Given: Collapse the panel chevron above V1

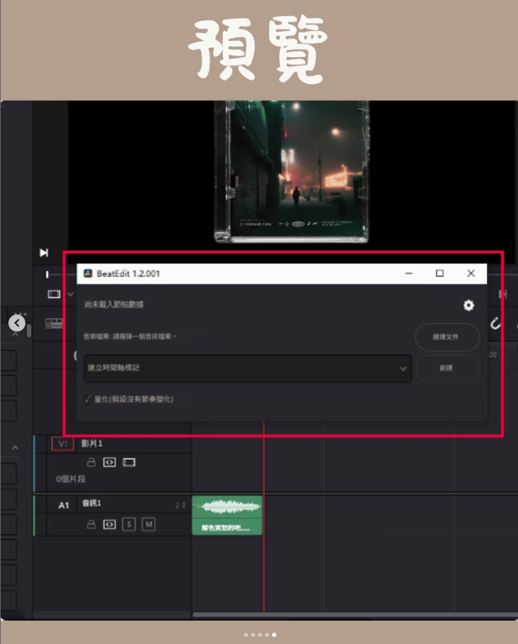Looking at the screenshot, I should pyautogui.click(x=15, y=448).
